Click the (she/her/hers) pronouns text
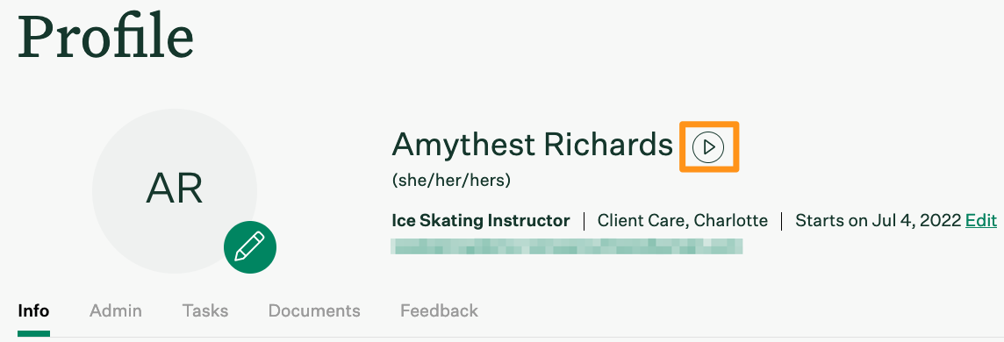The width and height of the screenshot is (1004, 342). tap(451, 181)
